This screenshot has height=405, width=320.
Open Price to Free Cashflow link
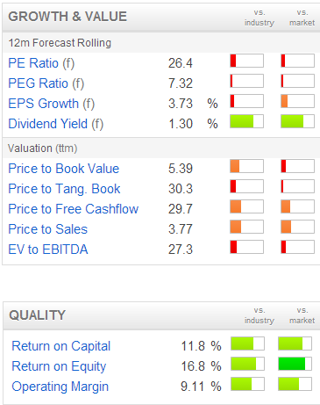[x=74, y=209]
